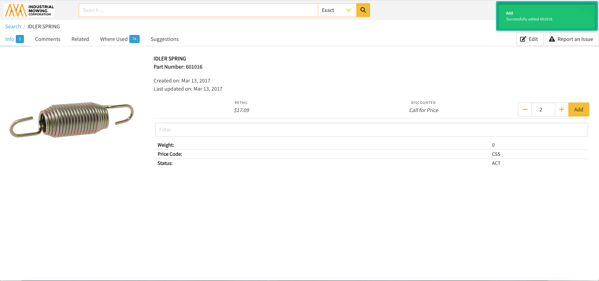This screenshot has height=281, width=599.
Task: Switch to the Comments tab
Action: [x=48, y=39]
